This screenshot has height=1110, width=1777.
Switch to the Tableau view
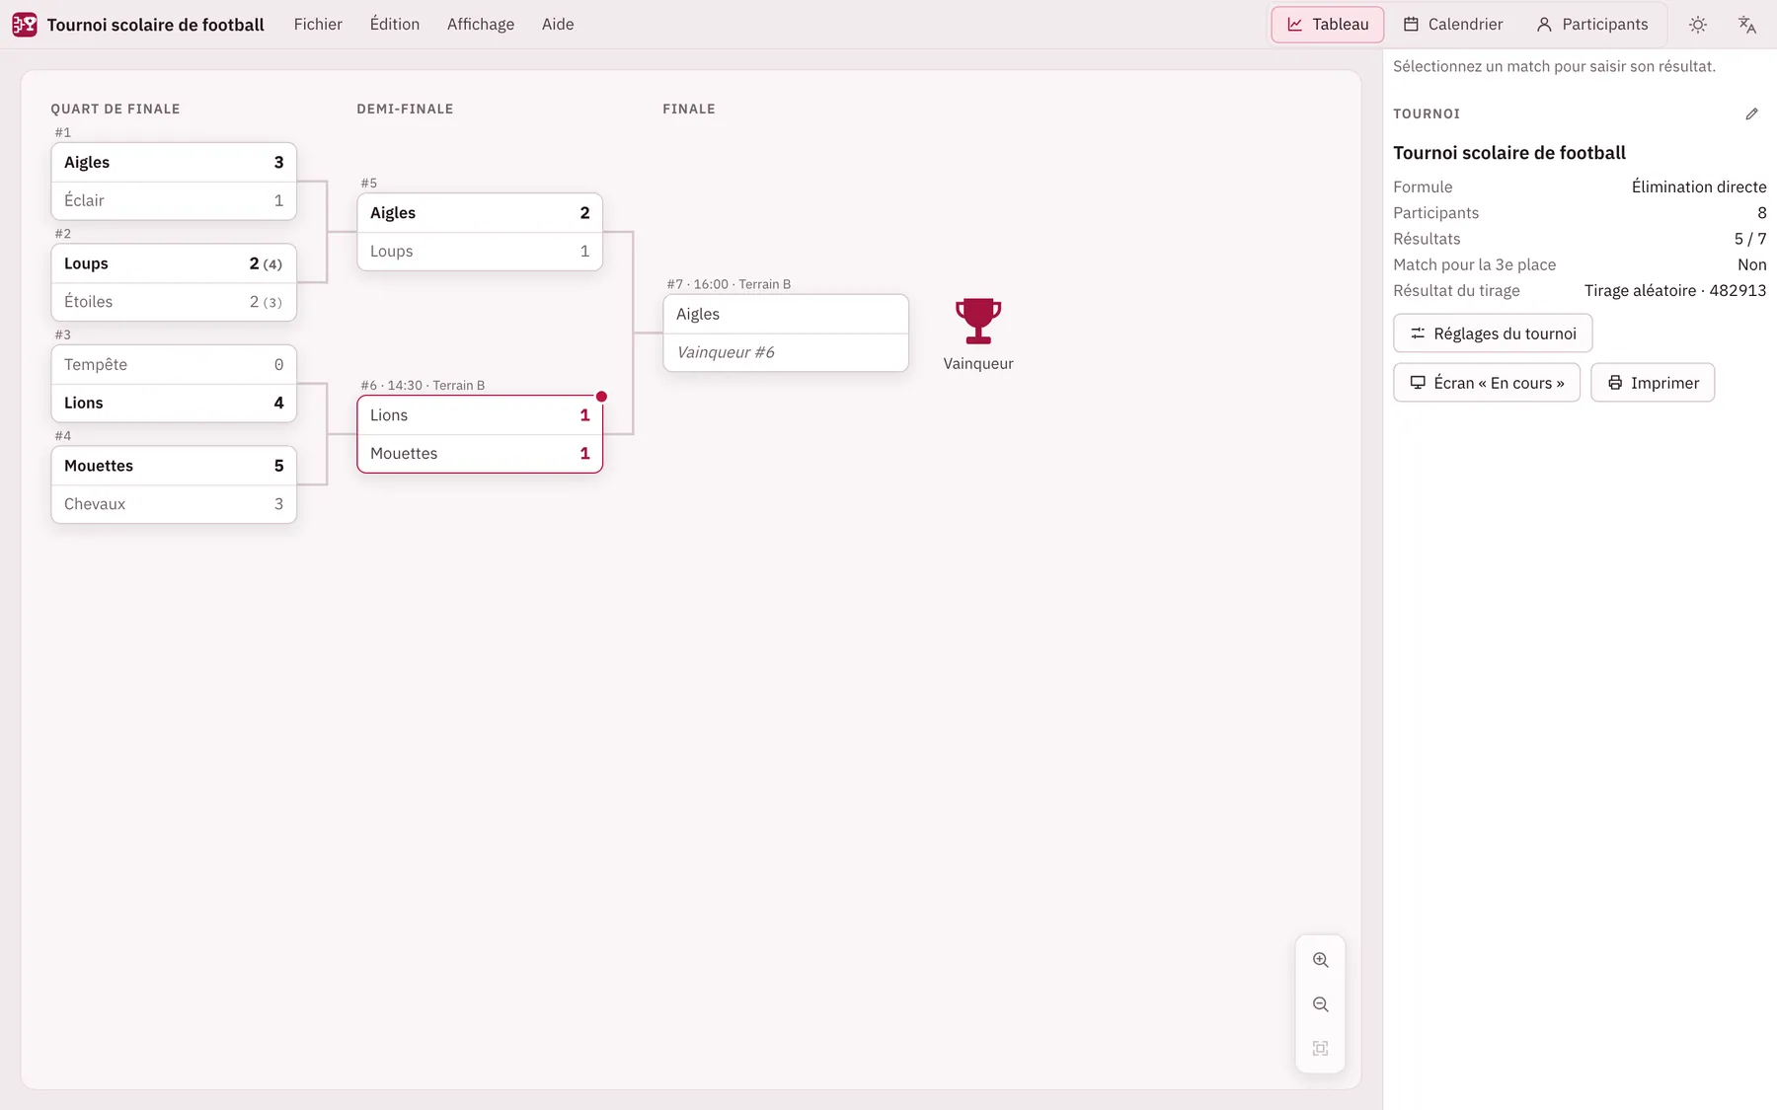[x=1328, y=25]
